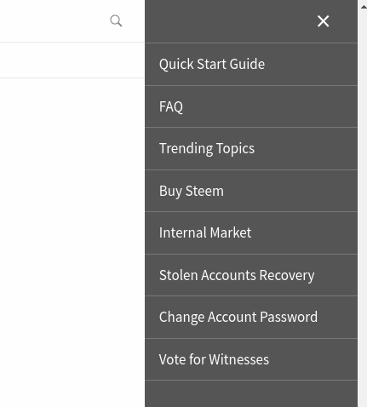Close the side menu with the X icon
367x407 pixels.
(323, 21)
